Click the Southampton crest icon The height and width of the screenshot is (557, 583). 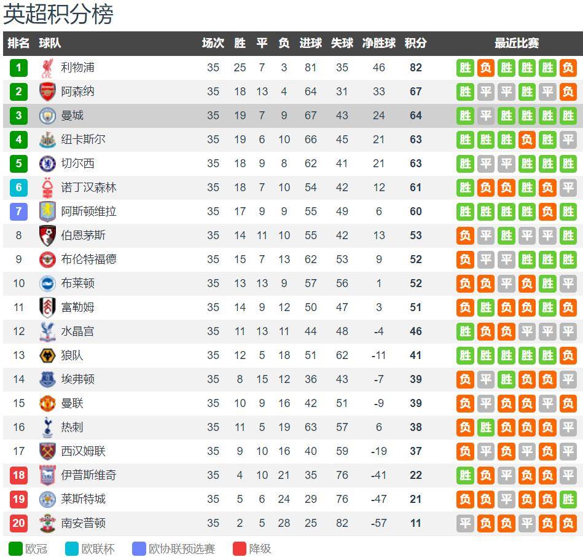pos(47,523)
